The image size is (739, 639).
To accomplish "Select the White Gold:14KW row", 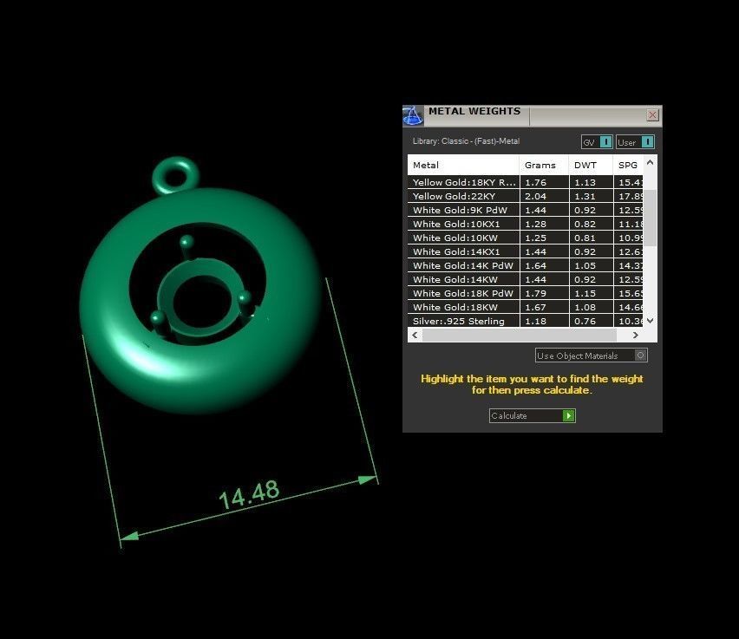I will 525,279.
